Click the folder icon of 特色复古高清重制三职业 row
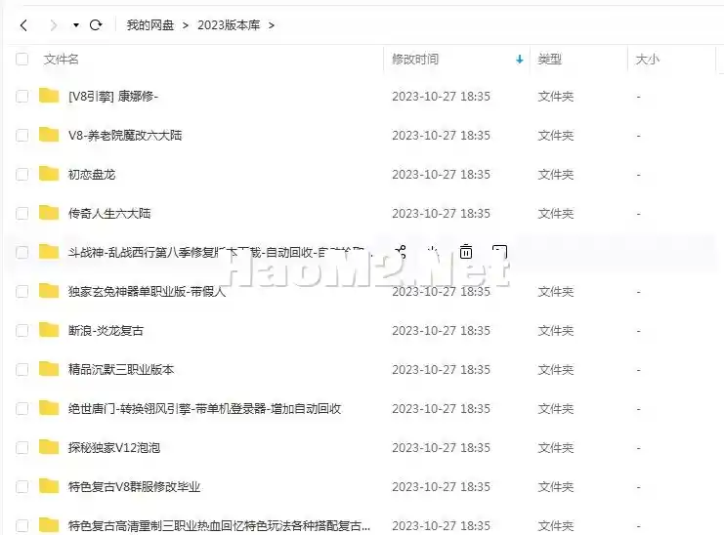Screen dimensions: 724x535 click(x=49, y=525)
